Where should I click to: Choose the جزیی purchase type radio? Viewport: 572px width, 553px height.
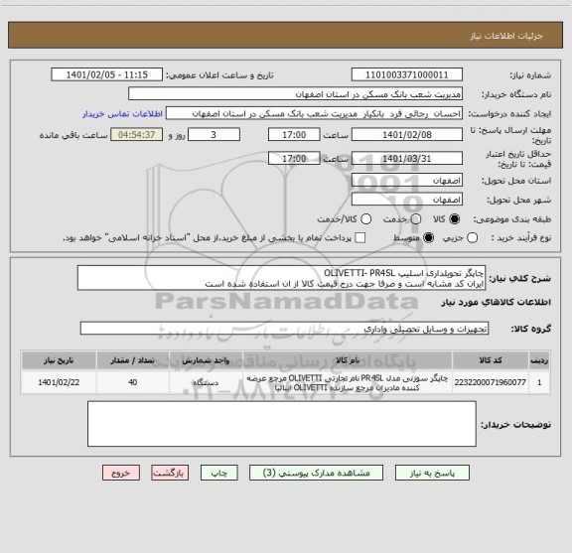[472, 238]
